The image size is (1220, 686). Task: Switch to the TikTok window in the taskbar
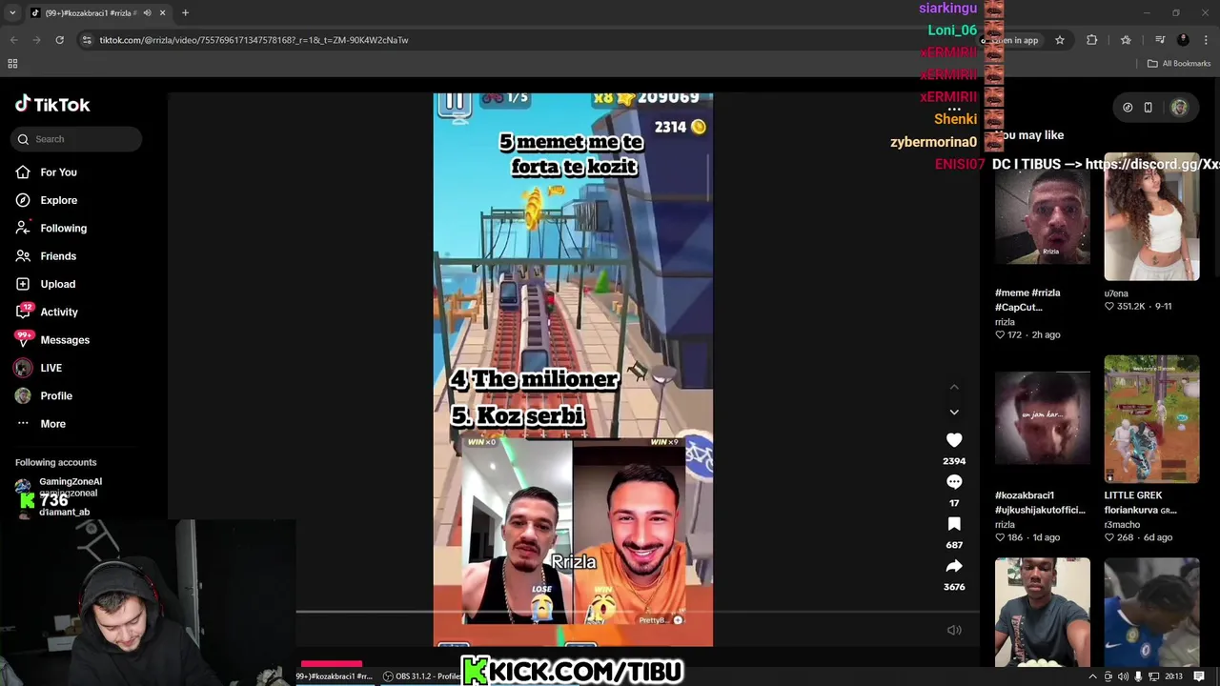click(x=334, y=676)
